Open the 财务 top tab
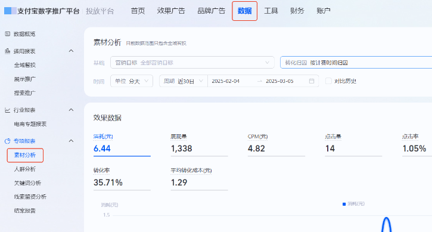Screen dimensions: 432x232 297,11
